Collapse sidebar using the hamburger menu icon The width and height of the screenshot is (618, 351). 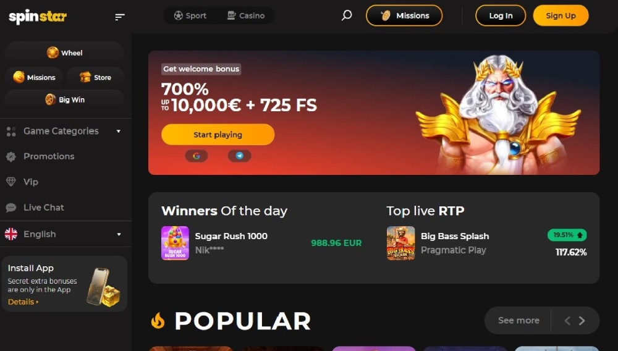[x=120, y=17]
